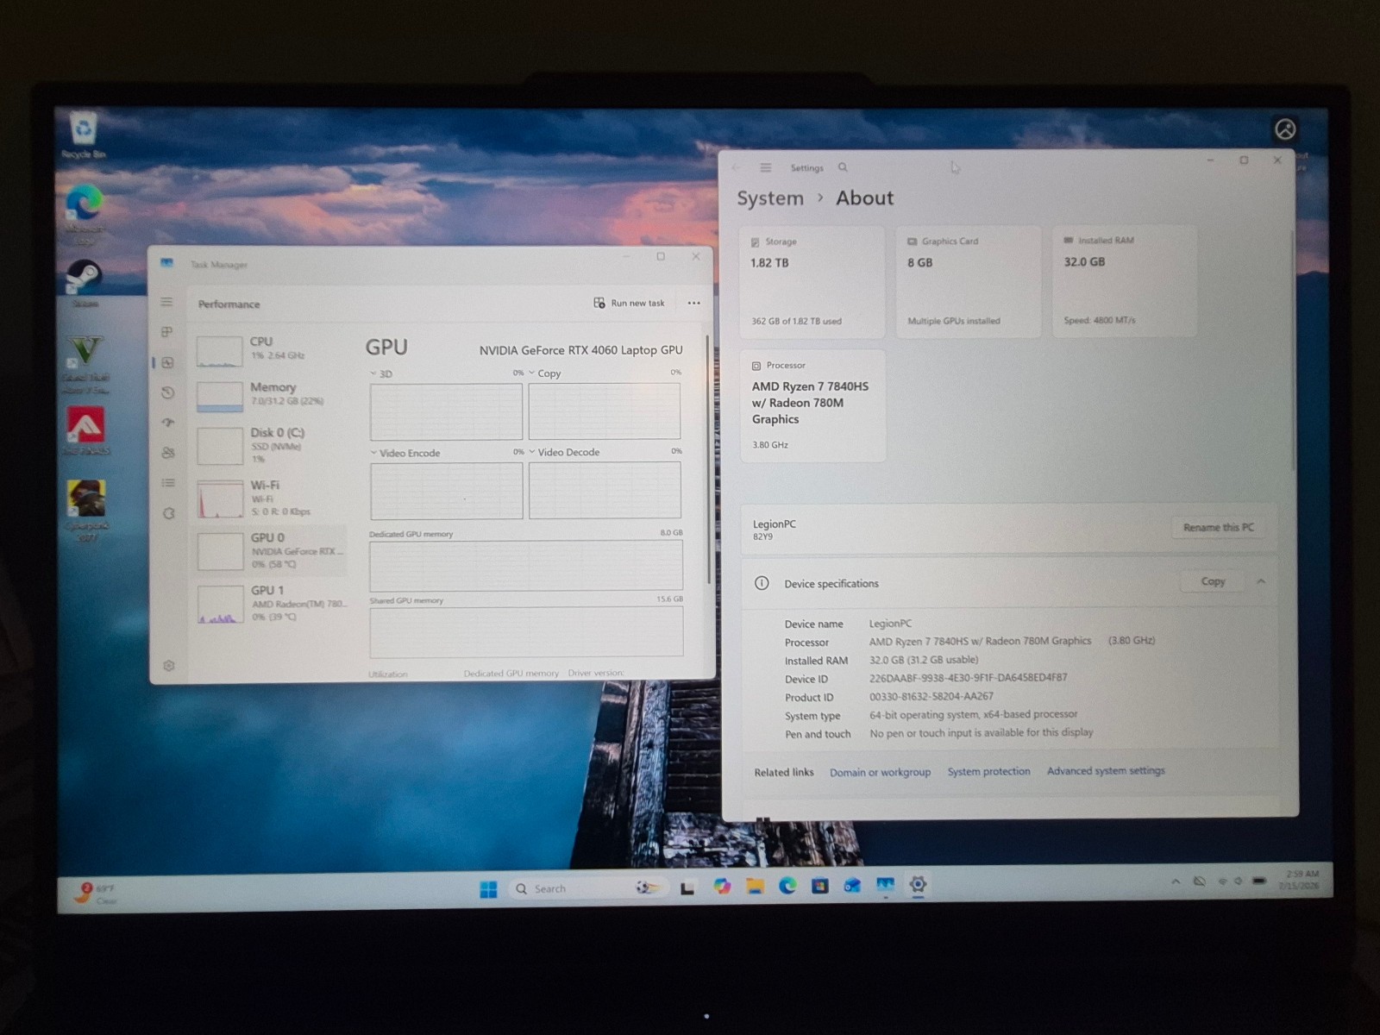1380x1035 pixels.
Task: Open the Storage card showing 1.82 TB
Action: (812, 282)
